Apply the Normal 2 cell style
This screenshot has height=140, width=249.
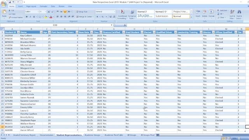(146, 12)
